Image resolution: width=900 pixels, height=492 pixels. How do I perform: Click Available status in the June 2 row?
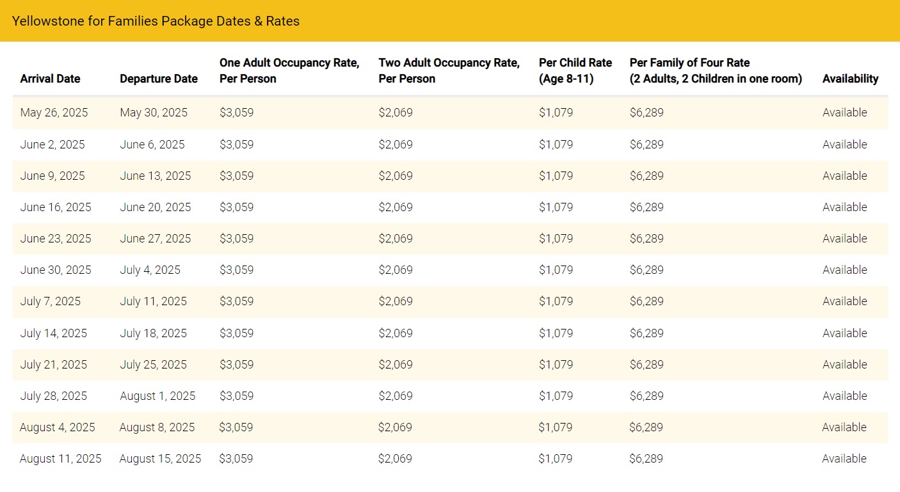pyautogui.click(x=845, y=145)
